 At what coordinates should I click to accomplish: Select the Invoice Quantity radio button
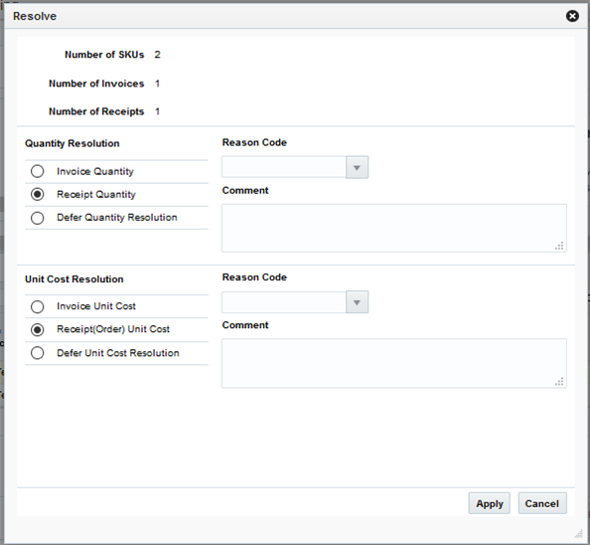pos(38,171)
